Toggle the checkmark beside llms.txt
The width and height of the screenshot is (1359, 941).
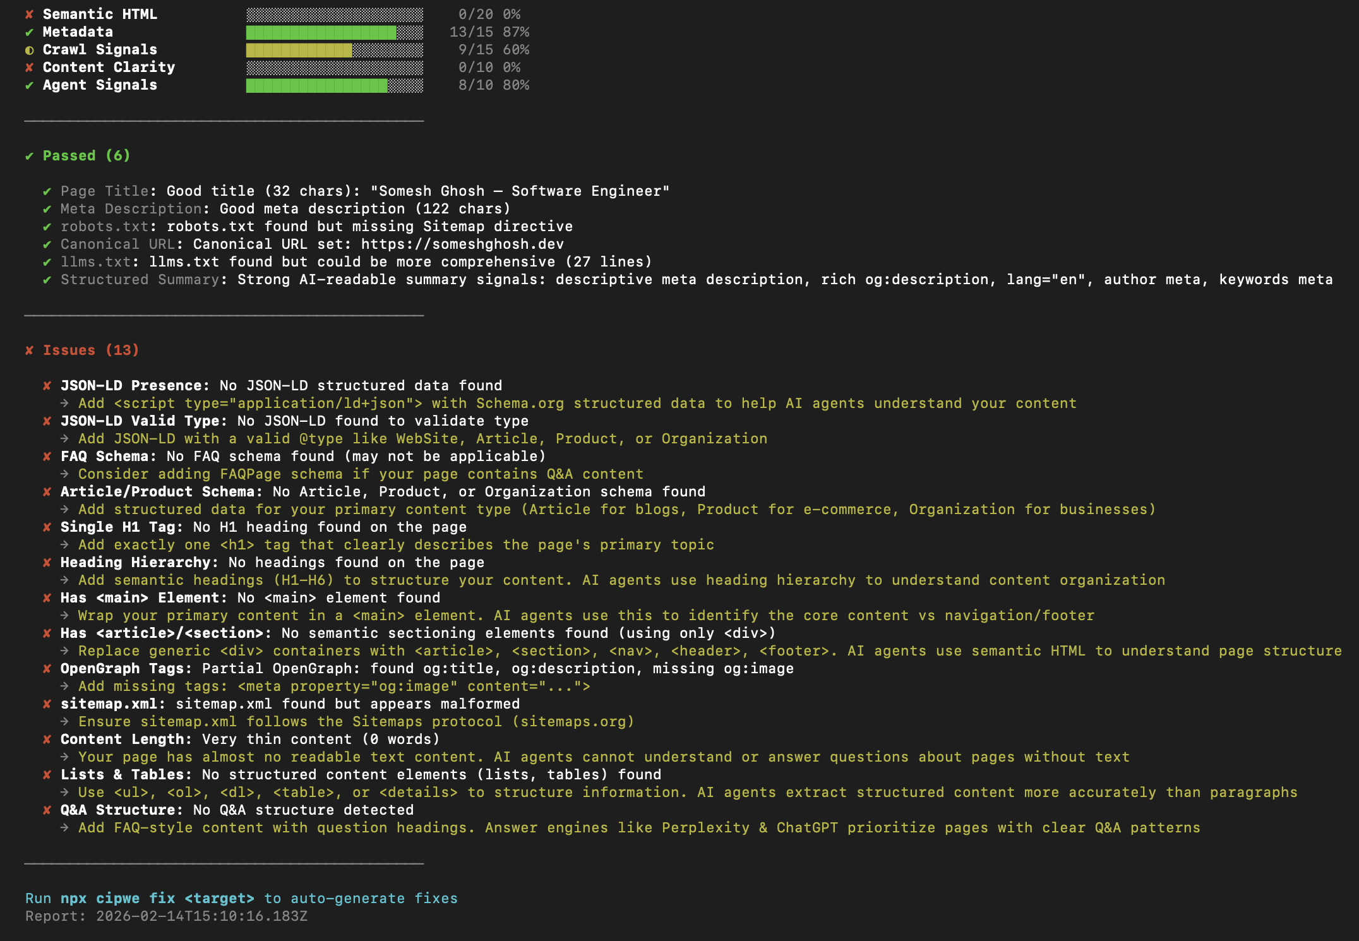click(x=47, y=261)
